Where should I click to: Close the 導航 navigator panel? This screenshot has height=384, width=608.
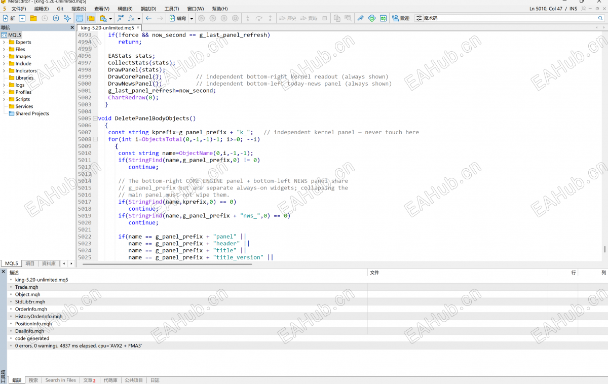72,27
